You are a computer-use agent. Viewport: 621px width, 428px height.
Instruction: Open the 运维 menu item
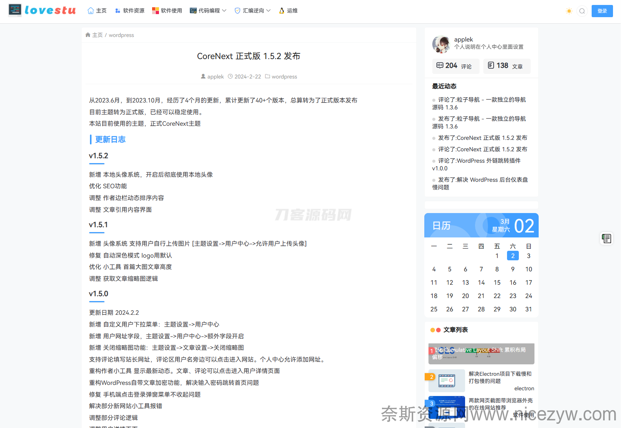click(x=288, y=11)
